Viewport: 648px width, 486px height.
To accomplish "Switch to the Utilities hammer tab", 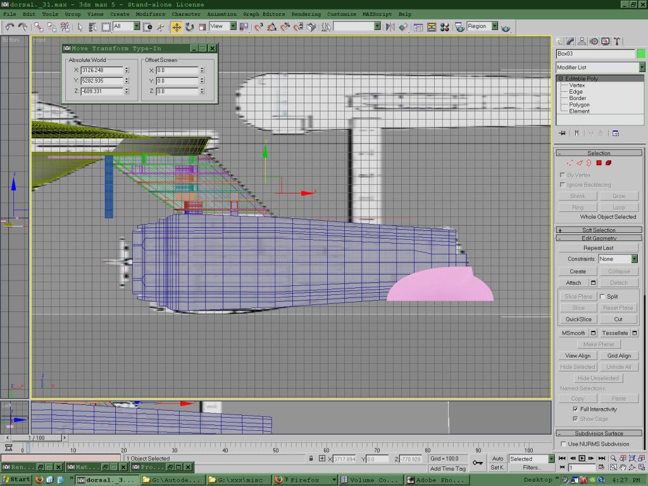I will pyautogui.click(x=617, y=41).
